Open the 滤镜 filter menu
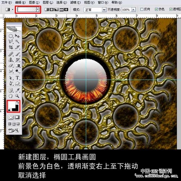Image resolution: width=181 pixels, height=181 pixels. coord(75,3)
